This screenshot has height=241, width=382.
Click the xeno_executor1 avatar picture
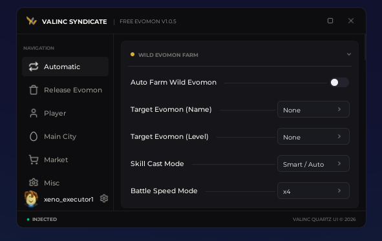(31, 199)
